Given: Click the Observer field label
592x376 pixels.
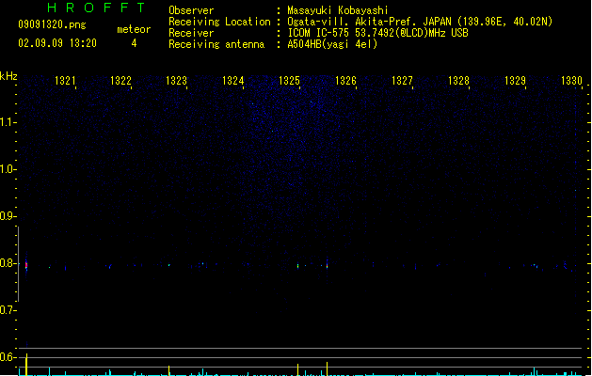Looking at the screenshot, I should tap(191, 10).
